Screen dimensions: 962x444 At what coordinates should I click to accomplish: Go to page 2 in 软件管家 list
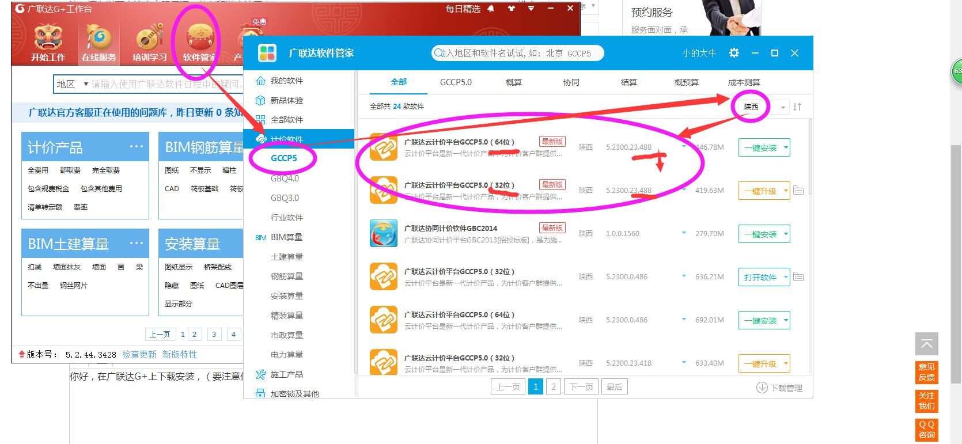pos(554,387)
